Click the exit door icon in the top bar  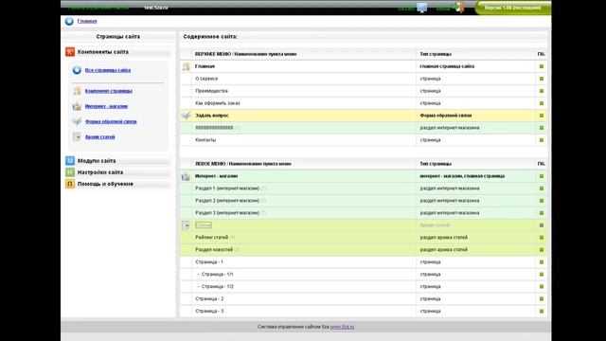pos(458,8)
